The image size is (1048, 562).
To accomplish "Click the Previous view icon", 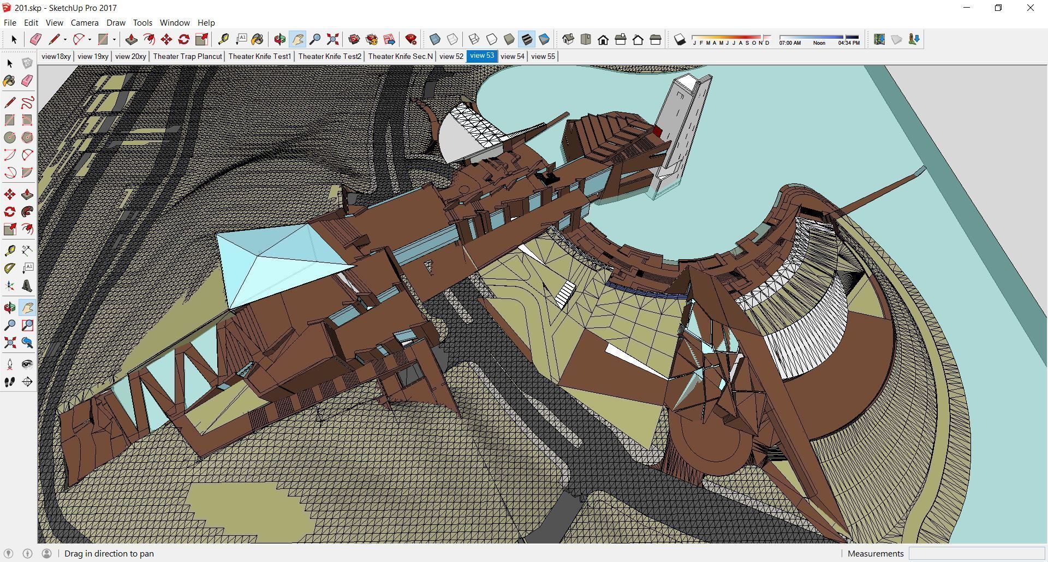I will coord(27,343).
